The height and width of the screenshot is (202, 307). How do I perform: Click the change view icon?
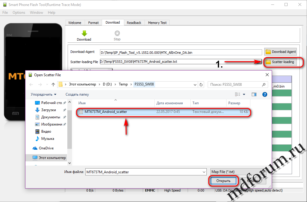point(238,94)
